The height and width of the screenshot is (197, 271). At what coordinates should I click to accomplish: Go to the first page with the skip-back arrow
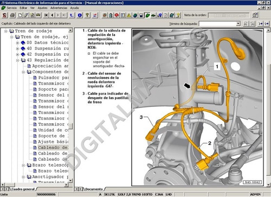(x=46, y=15)
